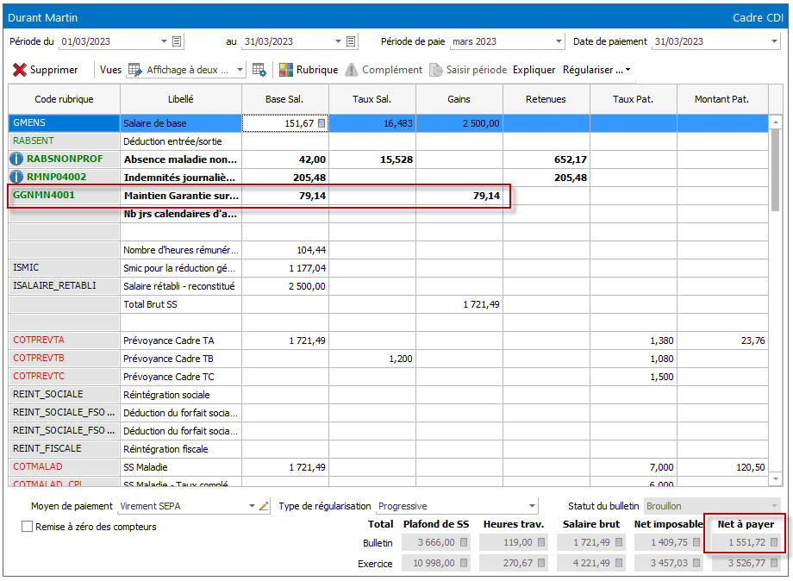Open the au end-date dropdown
This screenshot has height=581, width=793.
pyautogui.click(x=339, y=41)
